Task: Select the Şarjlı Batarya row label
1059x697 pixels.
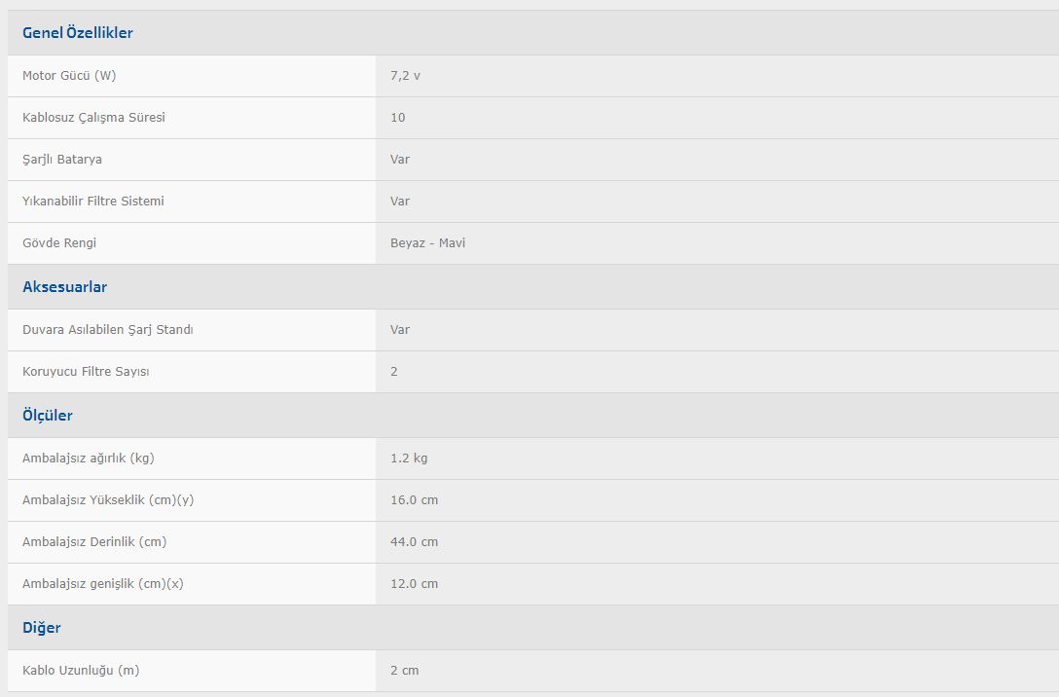Action: tap(62, 160)
